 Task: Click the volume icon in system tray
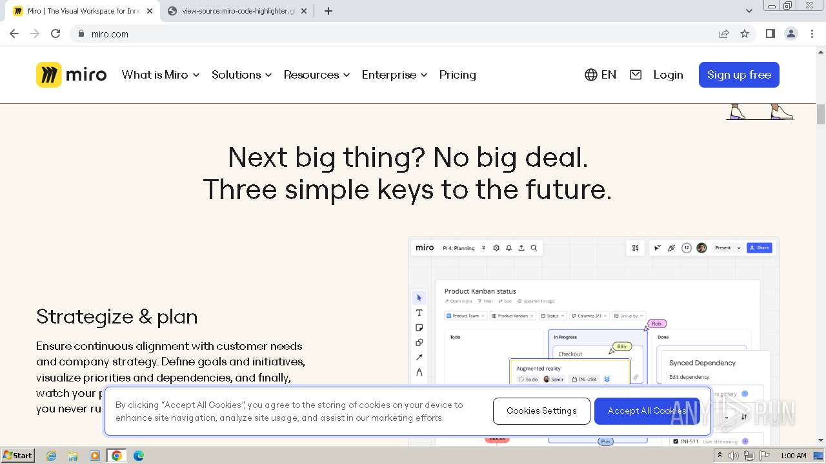(x=734, y=456)
